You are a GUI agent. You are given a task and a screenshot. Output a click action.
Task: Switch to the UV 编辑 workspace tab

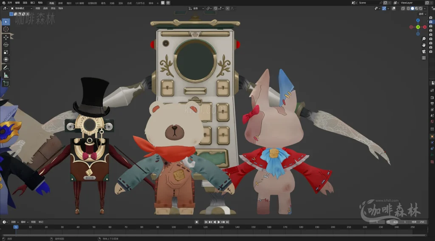79,3
